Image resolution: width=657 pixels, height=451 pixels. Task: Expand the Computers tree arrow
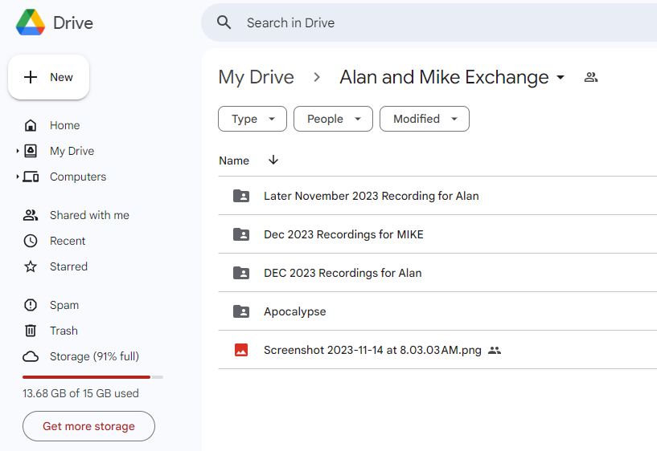pyautogui.click(x=18, y=177)
